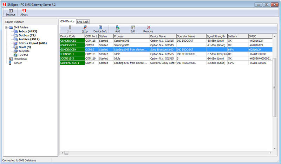This screenshot has width=281, height=164.
Task: Expand the Phonebook tree node
Action: (6, 59)
